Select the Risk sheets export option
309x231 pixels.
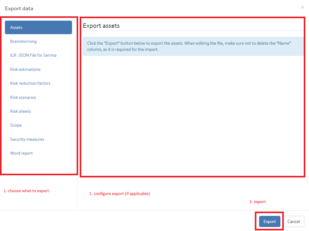(21, 111)
